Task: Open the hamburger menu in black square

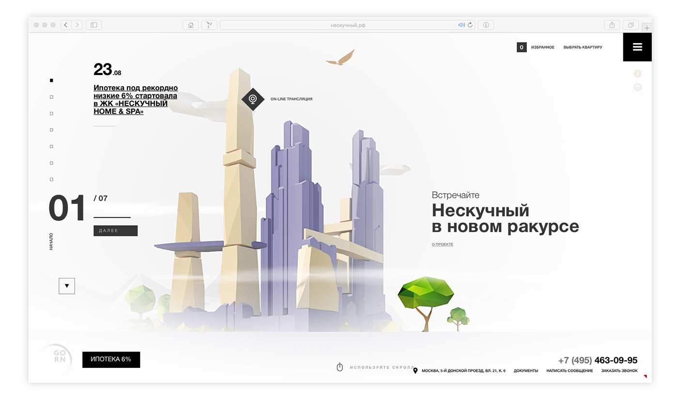Action: [637, 47]
